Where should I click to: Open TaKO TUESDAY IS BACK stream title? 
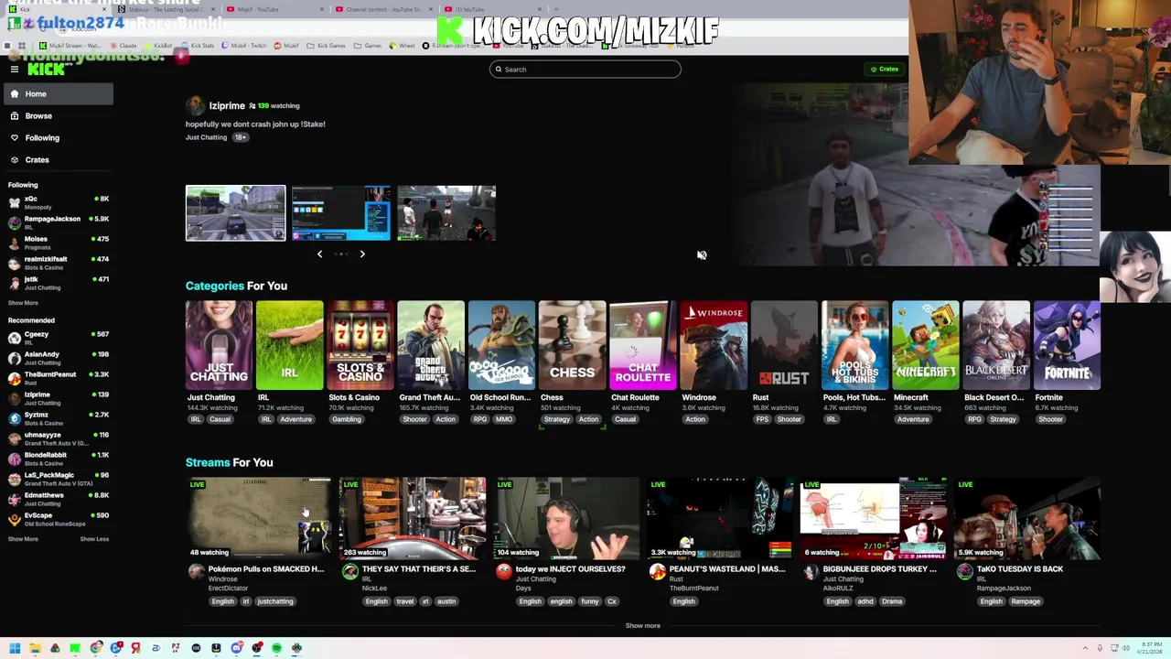1020,569
